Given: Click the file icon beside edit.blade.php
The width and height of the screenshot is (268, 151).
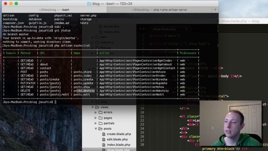Looking at the screenshot, I should point(103,140).
